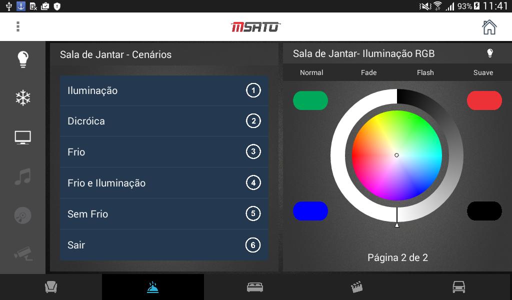Tap the 11:41 clock
Viewport: 512px width, 300px height.
point(495,6)
